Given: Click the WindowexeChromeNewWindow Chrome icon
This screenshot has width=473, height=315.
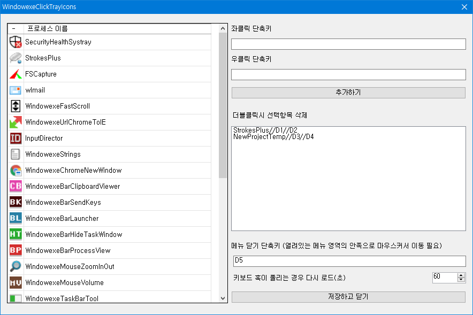Looking at the screenshot, I should (16, 170).
